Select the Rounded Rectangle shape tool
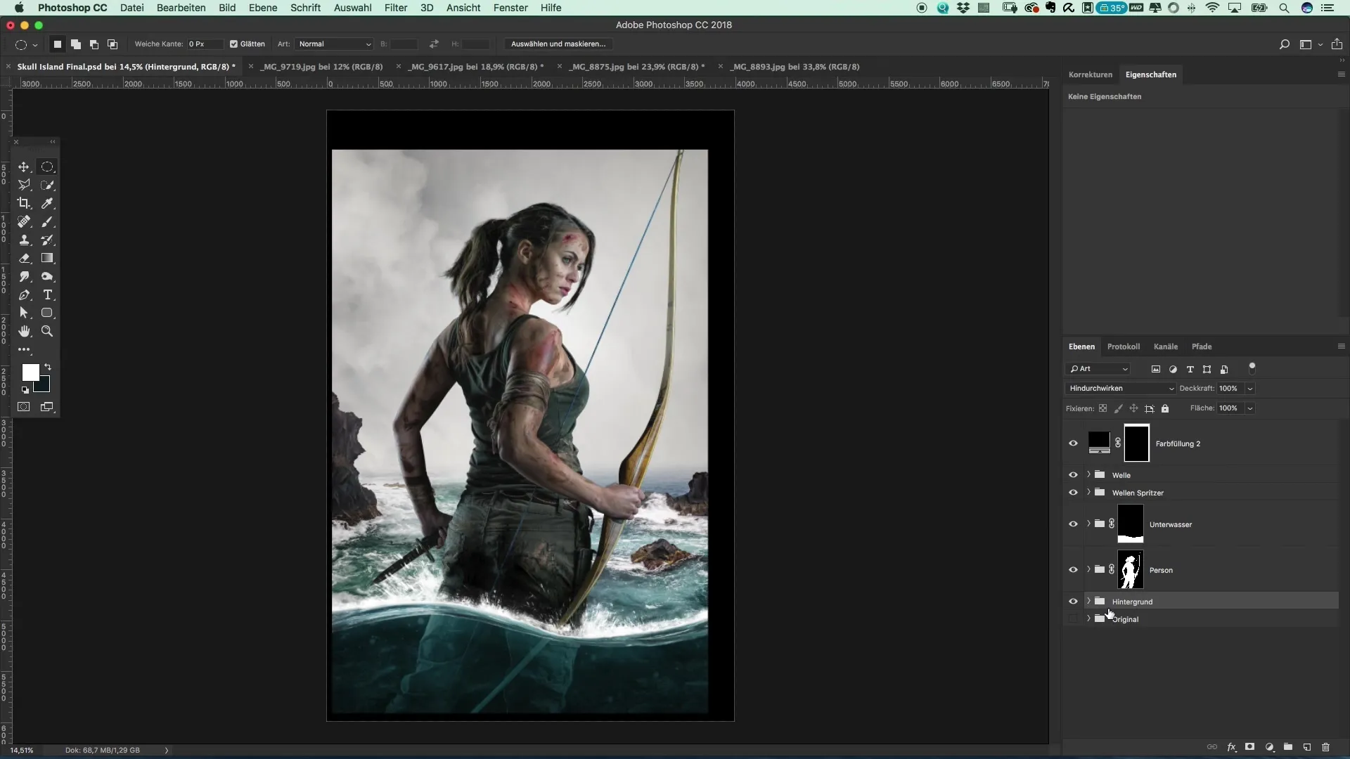 point(47,313)
